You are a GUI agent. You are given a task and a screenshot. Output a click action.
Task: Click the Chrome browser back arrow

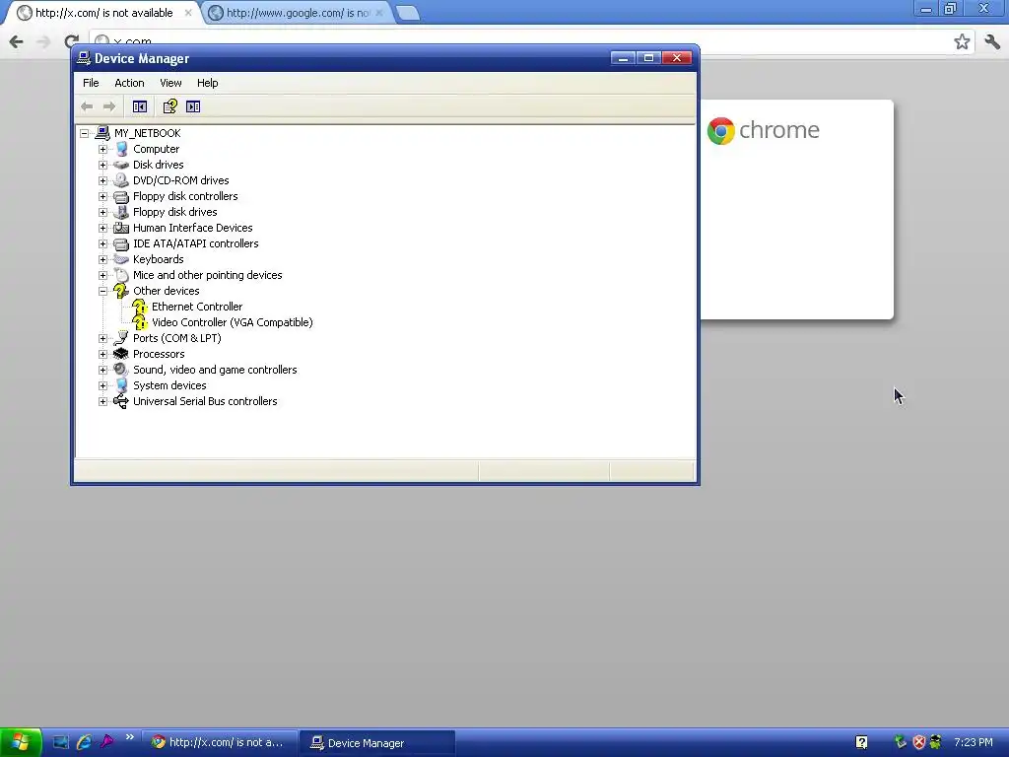tap(16, 41)
